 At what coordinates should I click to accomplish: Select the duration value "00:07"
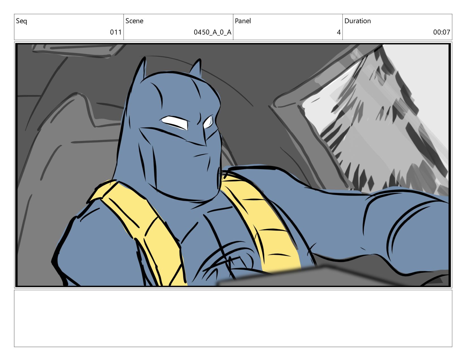[442, 32]
